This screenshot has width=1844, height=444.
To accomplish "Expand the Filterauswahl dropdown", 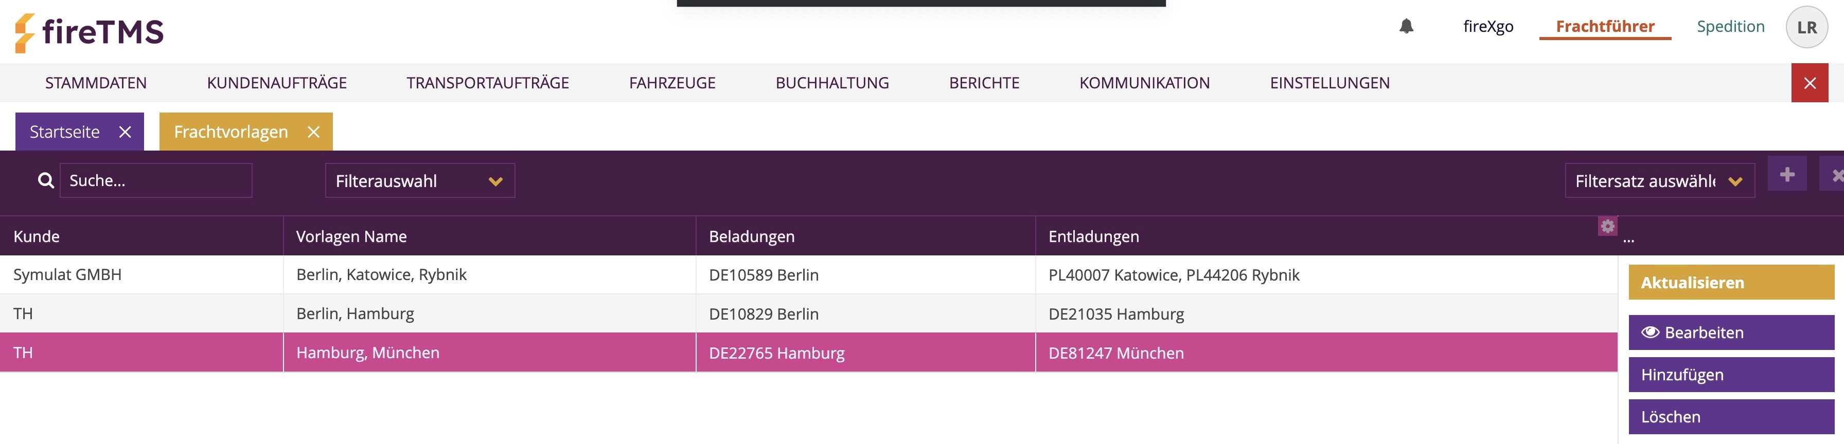I will pos(420,181).
